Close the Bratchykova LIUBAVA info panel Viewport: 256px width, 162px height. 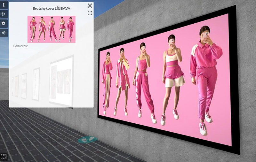click(x=90, y=5)
